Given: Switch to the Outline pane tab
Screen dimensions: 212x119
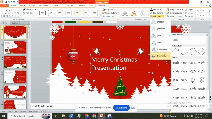Looking at the screenshot, I should [15, 23].
